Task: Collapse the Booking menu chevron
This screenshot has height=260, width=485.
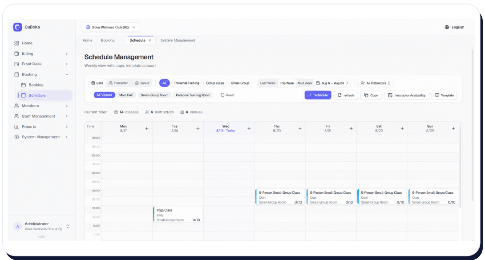Action: coord(67,74)
